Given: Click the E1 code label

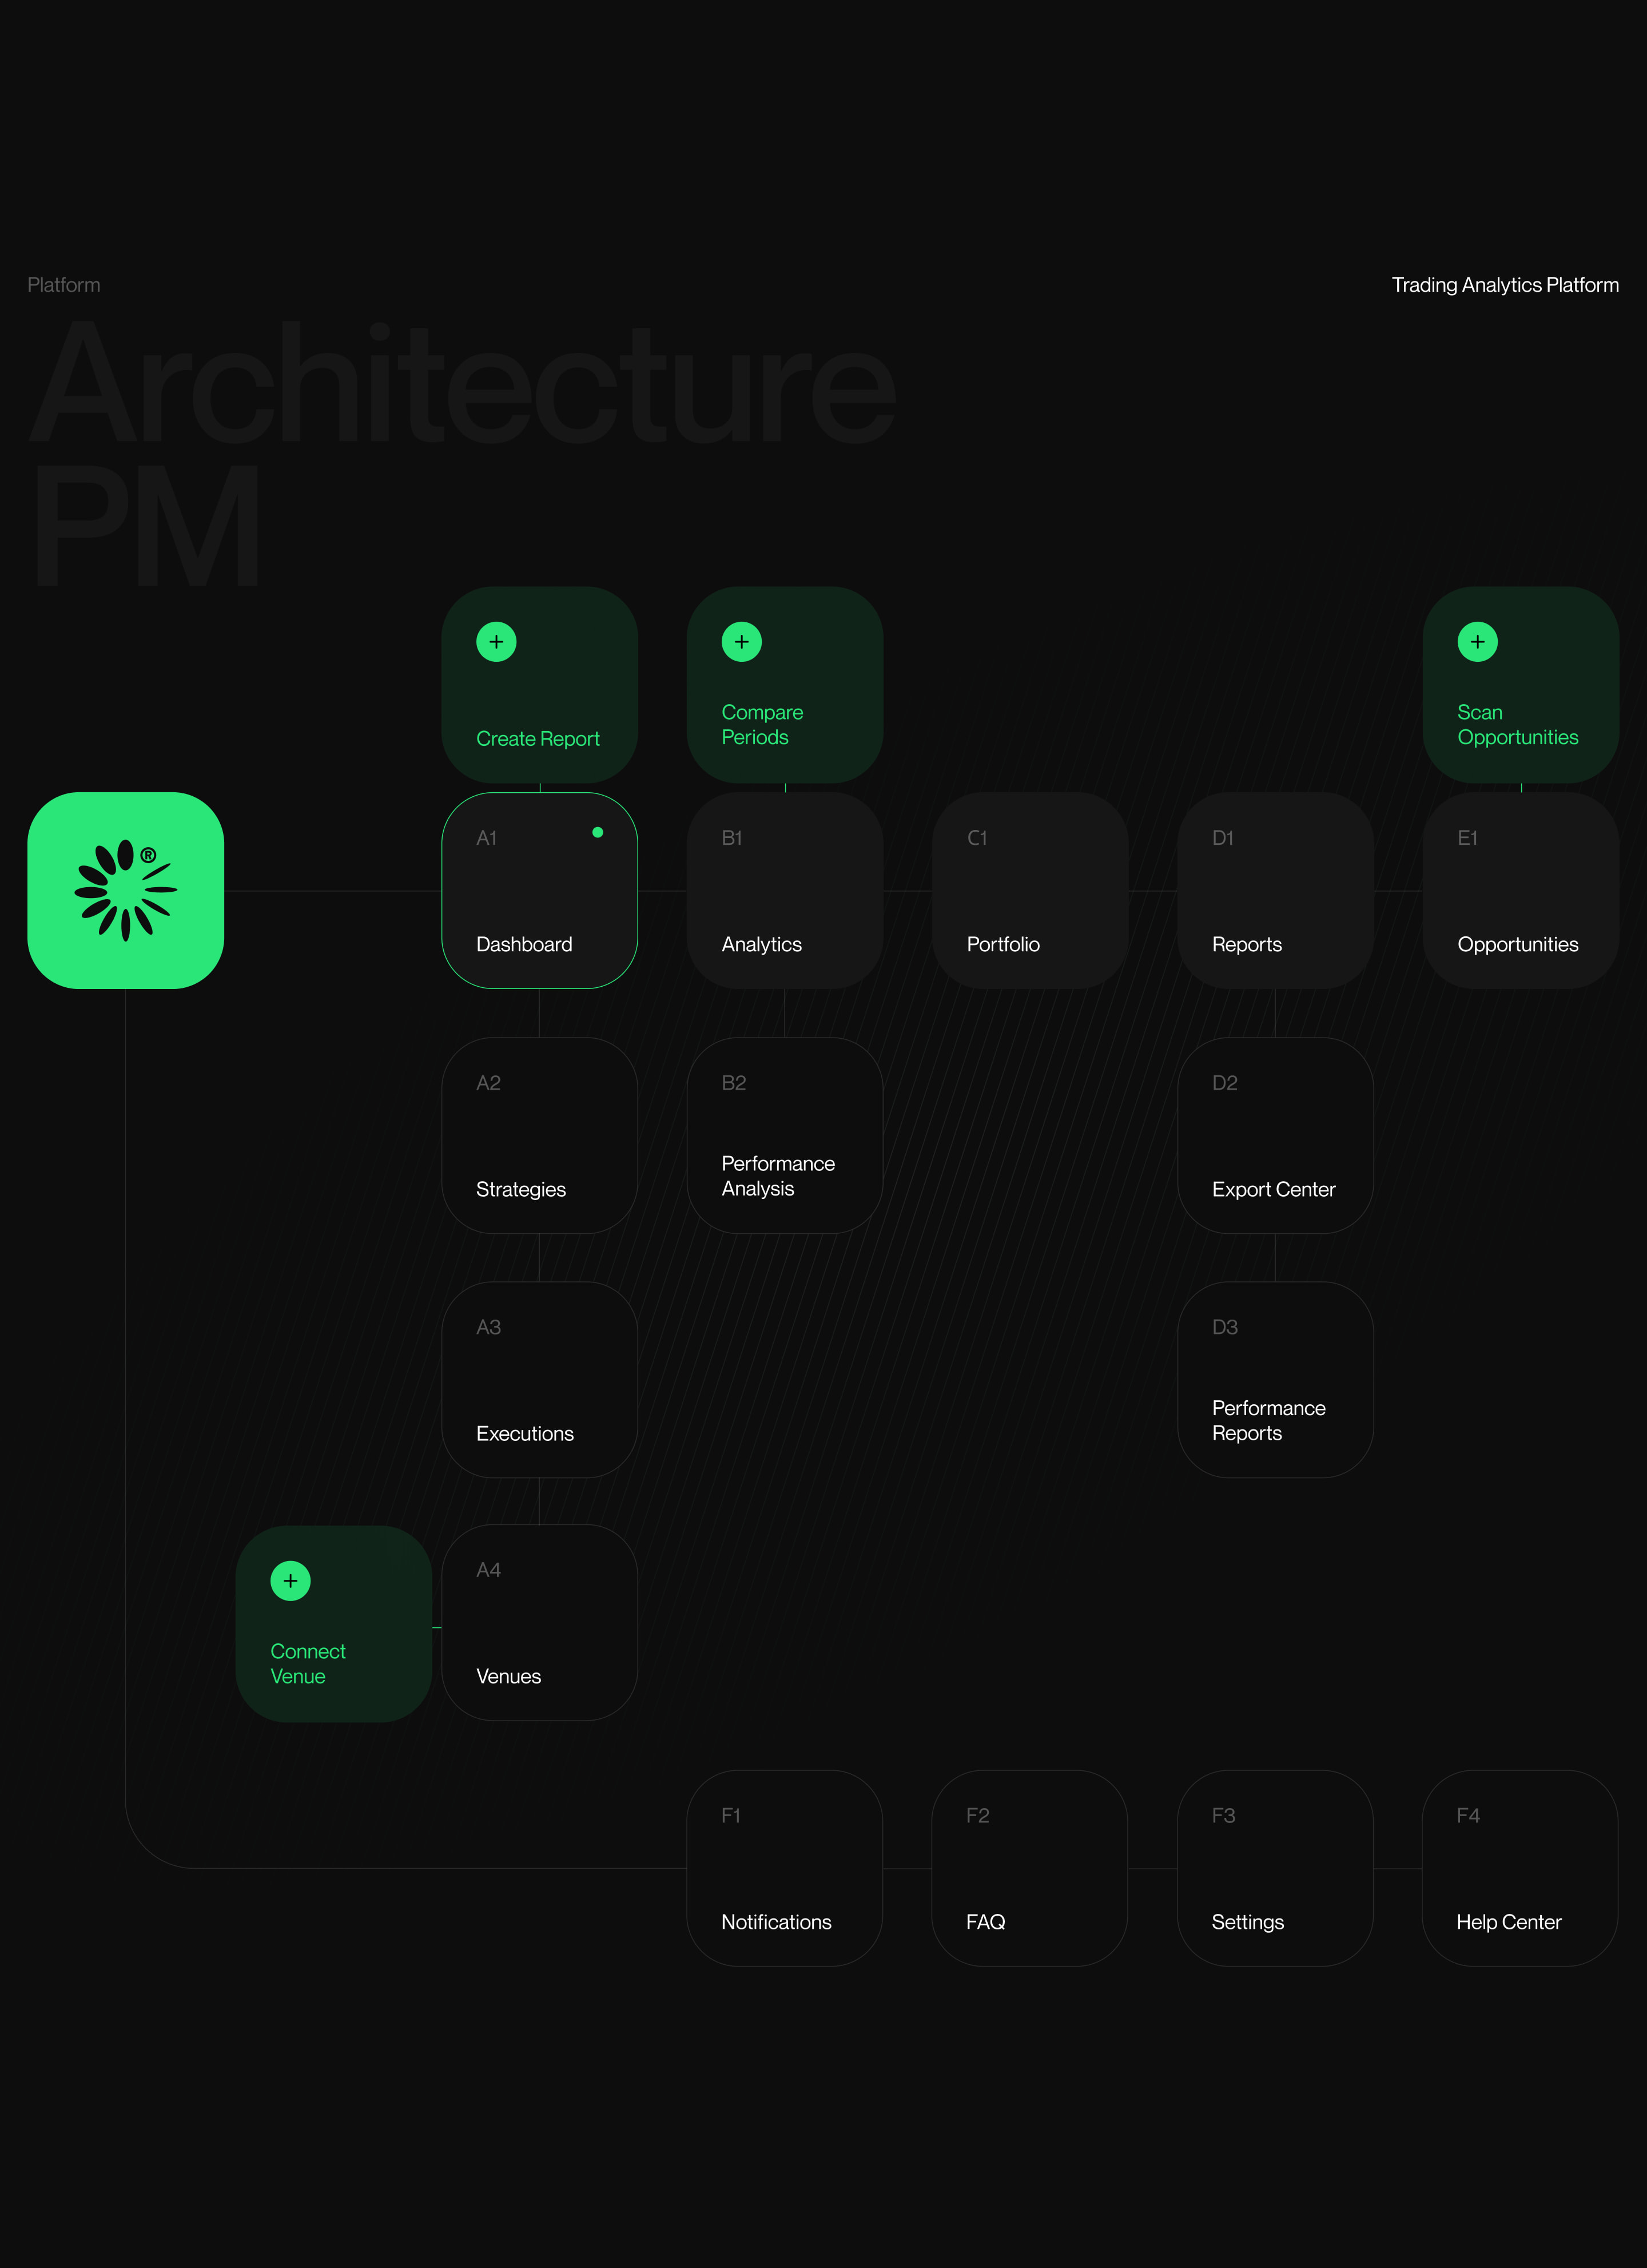Looking at the screenshot, I should click(1468, 838).
